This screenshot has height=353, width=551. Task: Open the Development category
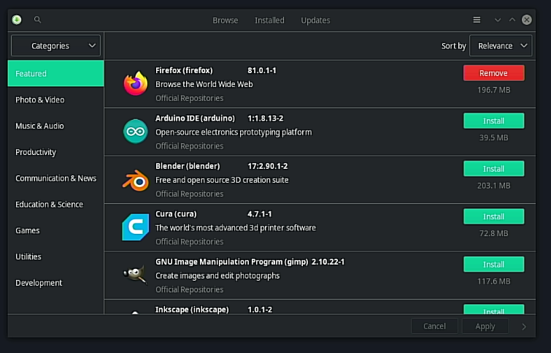coord(39,284)
